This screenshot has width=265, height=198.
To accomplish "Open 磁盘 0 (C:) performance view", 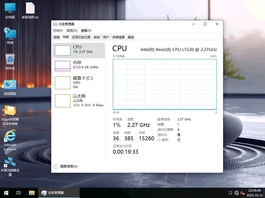I will point(78,82).
